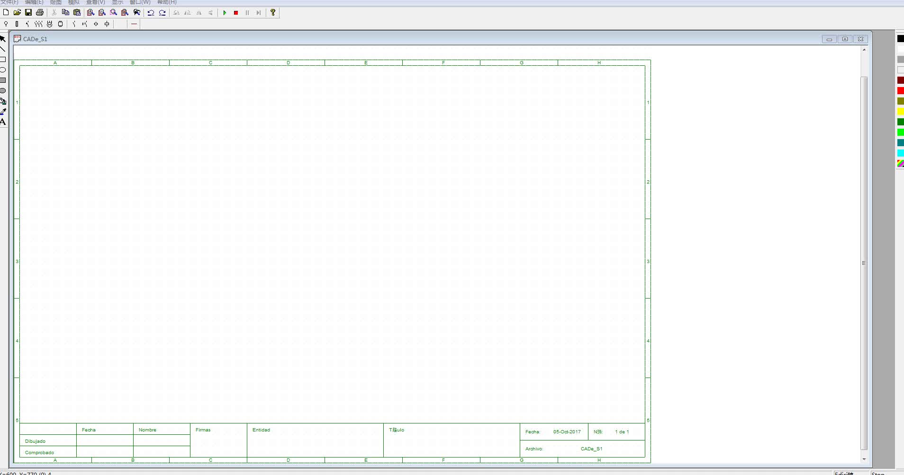Select the arrow pointer tool
The height and width of the screenshot is (475, 904).
coord(3,39)
